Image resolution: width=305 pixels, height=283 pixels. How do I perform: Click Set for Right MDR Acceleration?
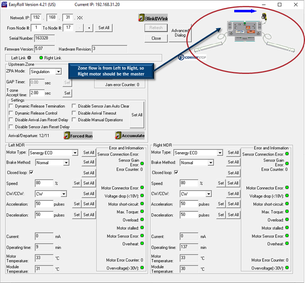tap(221, 204)
